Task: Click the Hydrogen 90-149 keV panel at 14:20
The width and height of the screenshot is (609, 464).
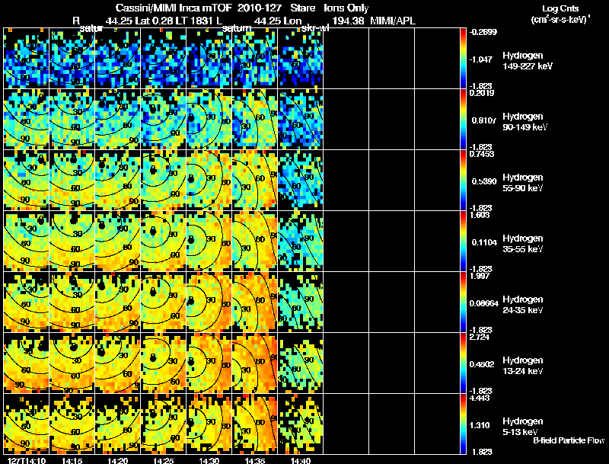Action: point(118,119)
